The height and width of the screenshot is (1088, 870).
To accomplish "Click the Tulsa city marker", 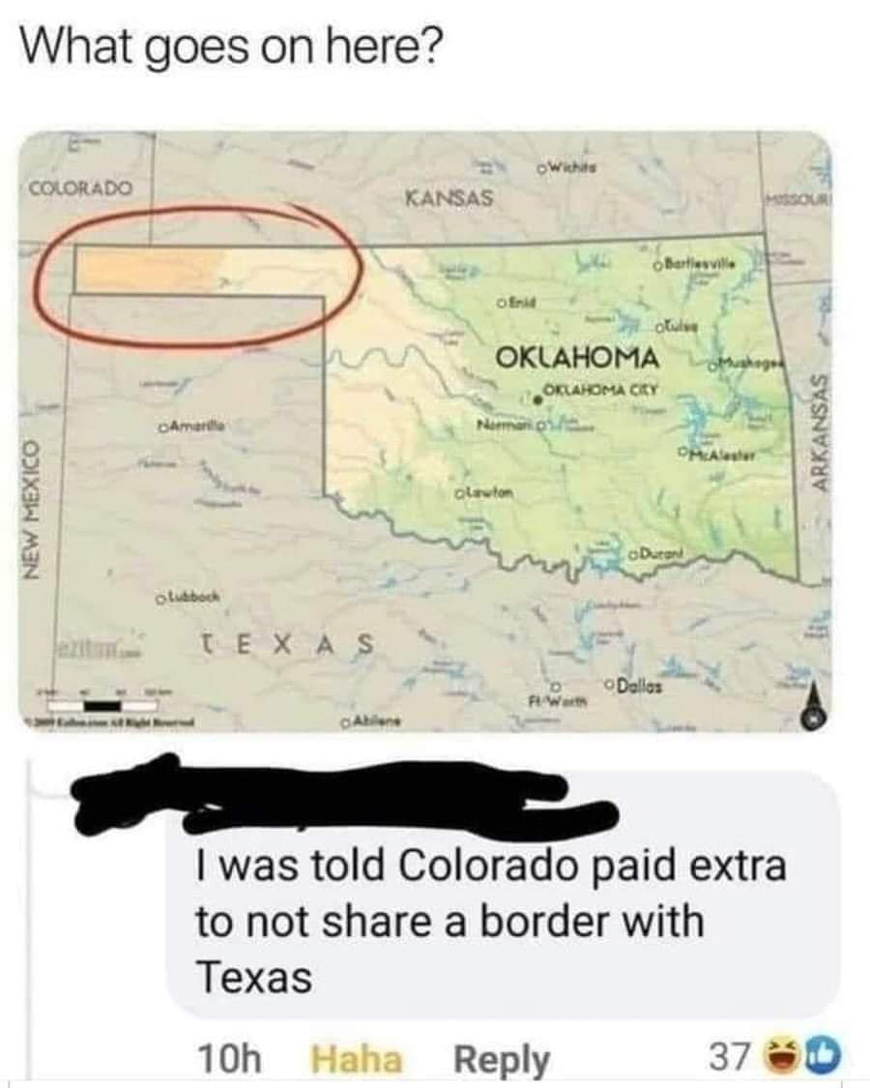I will [x=656, y=326].
